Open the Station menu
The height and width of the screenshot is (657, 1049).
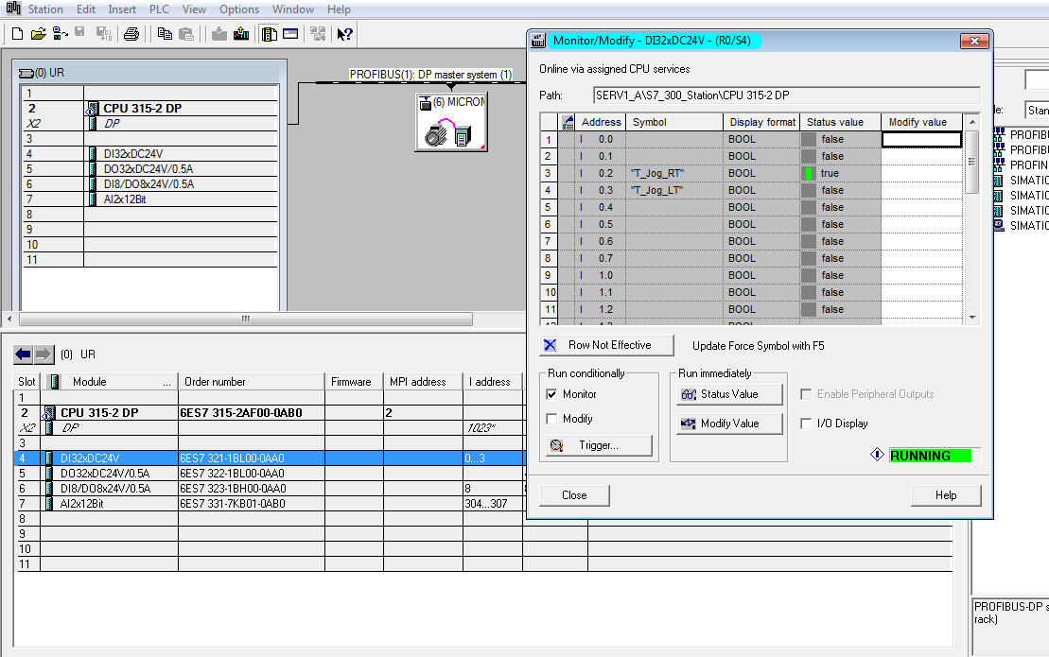(45, 9)
